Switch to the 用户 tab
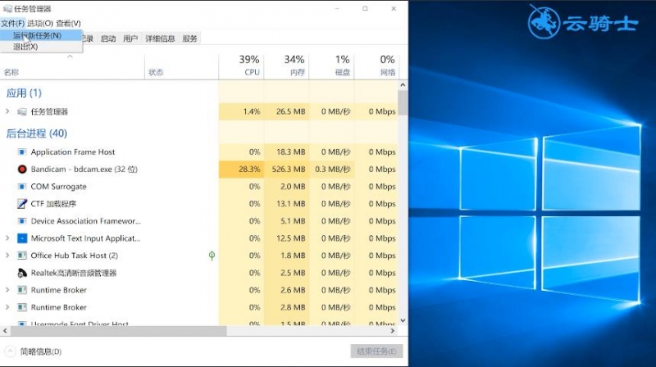656x367 pixels. coord(130,39)
